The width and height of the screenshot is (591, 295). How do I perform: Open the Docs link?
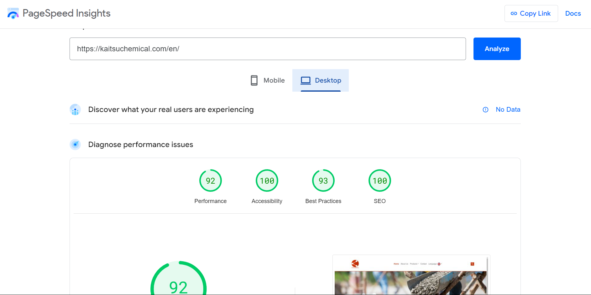pyautogui.click(x=573, y=13)
